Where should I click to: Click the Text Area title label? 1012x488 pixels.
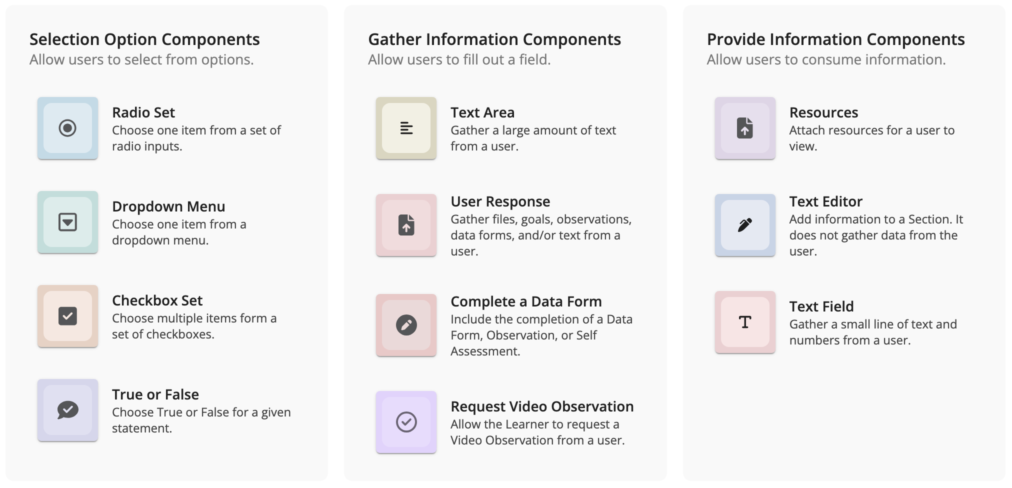point(482,112)
